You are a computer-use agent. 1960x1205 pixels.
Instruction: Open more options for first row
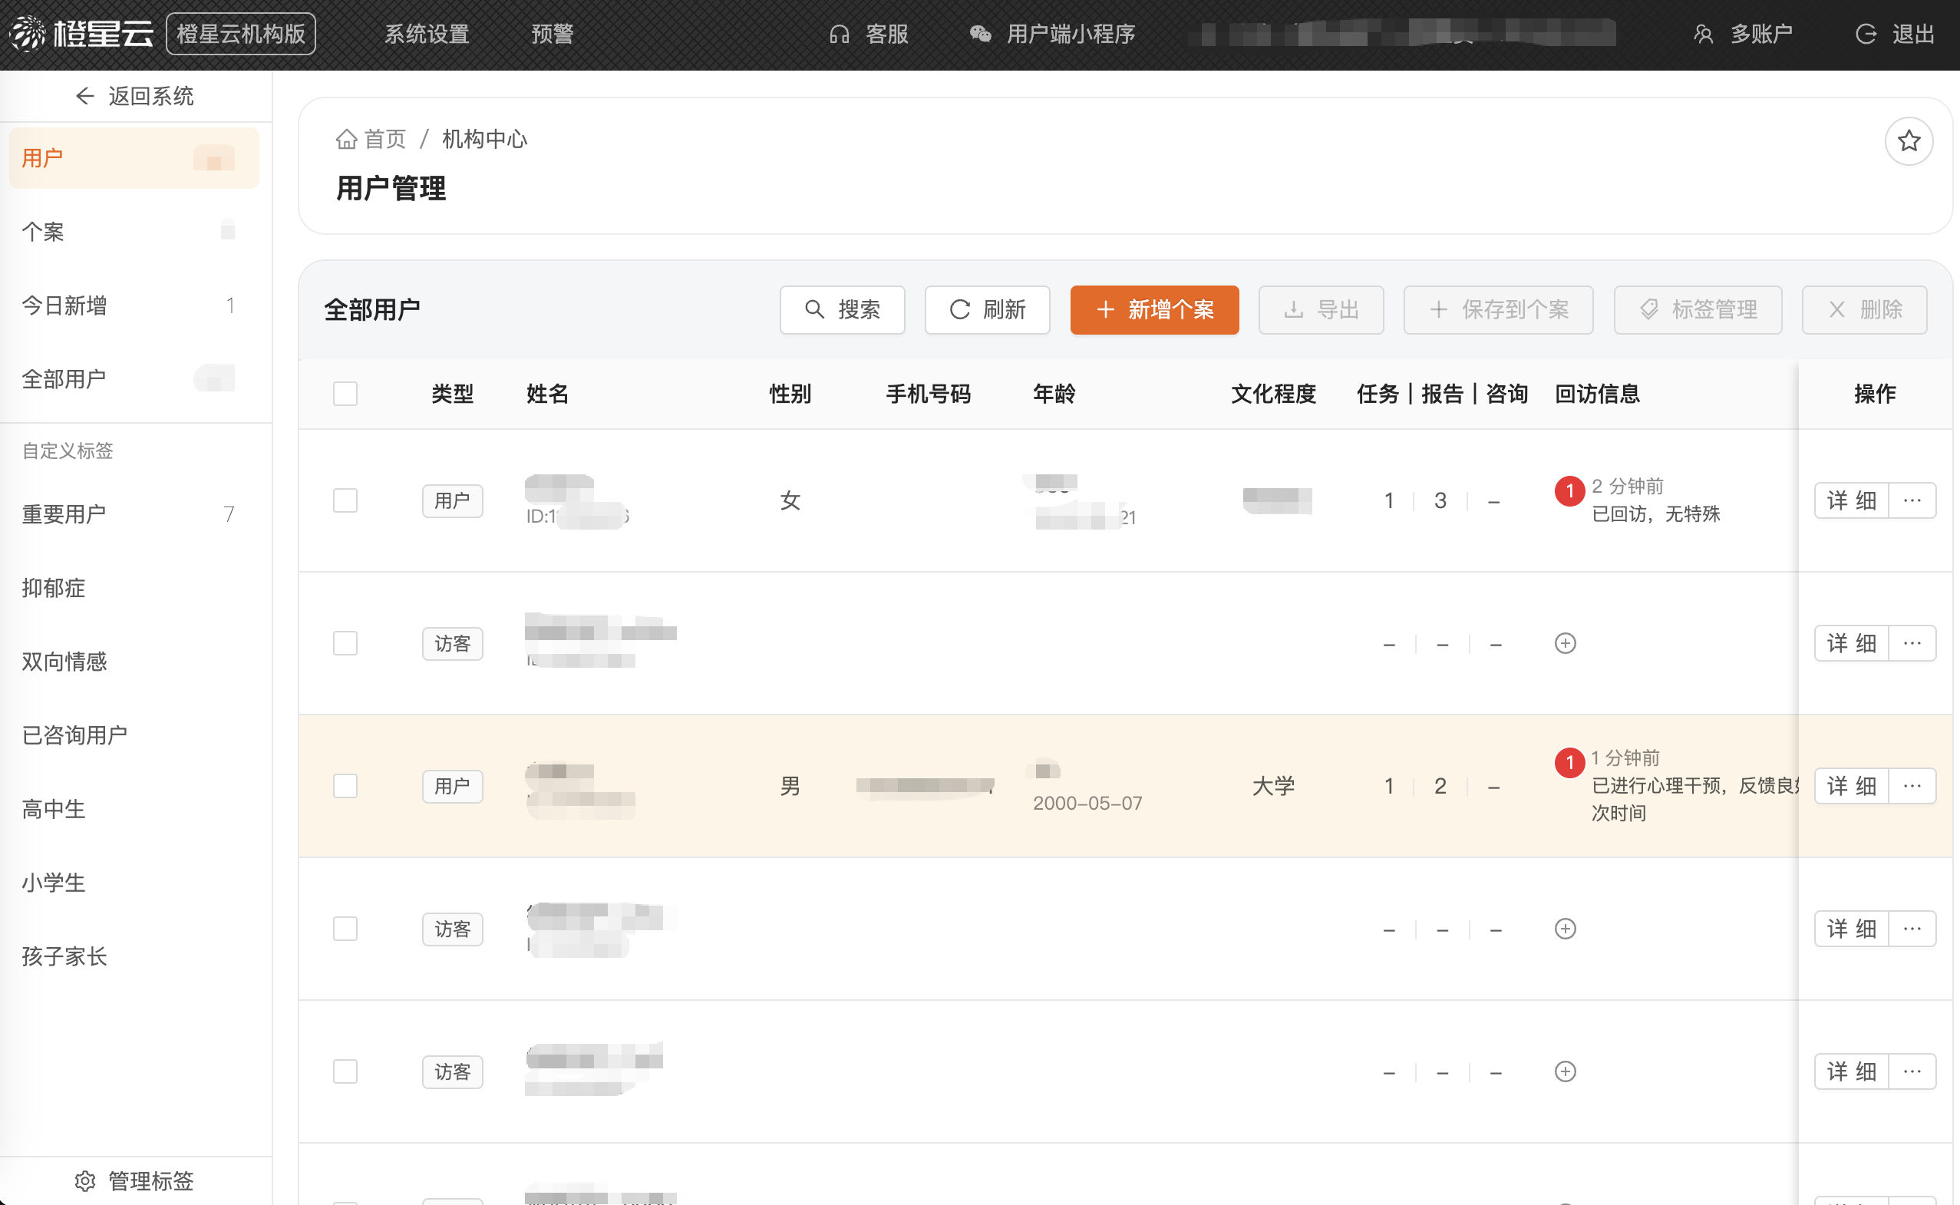click(x=1912, y=500)
